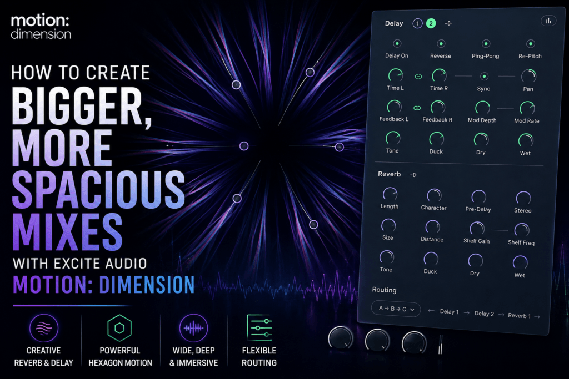Image resolution: width=569 pixels, height=379 pixels.
Task: Open the A→B→C routing dropdown
Action: (396, 309)
